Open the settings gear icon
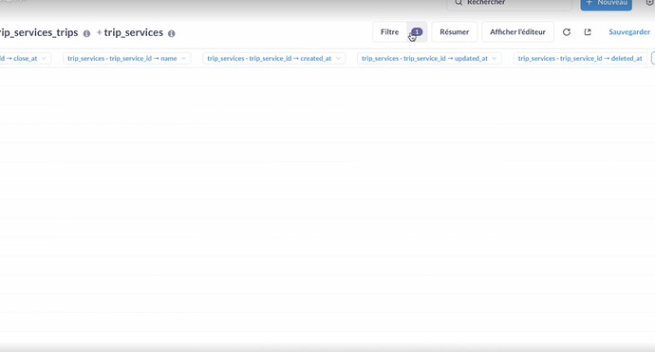655x352 pixels. pyautogui.click(x=650, y=2)
